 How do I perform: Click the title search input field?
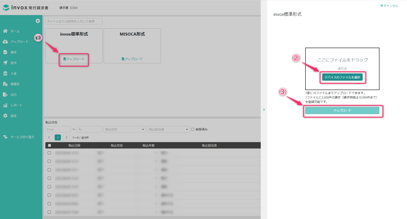[74, 21]
